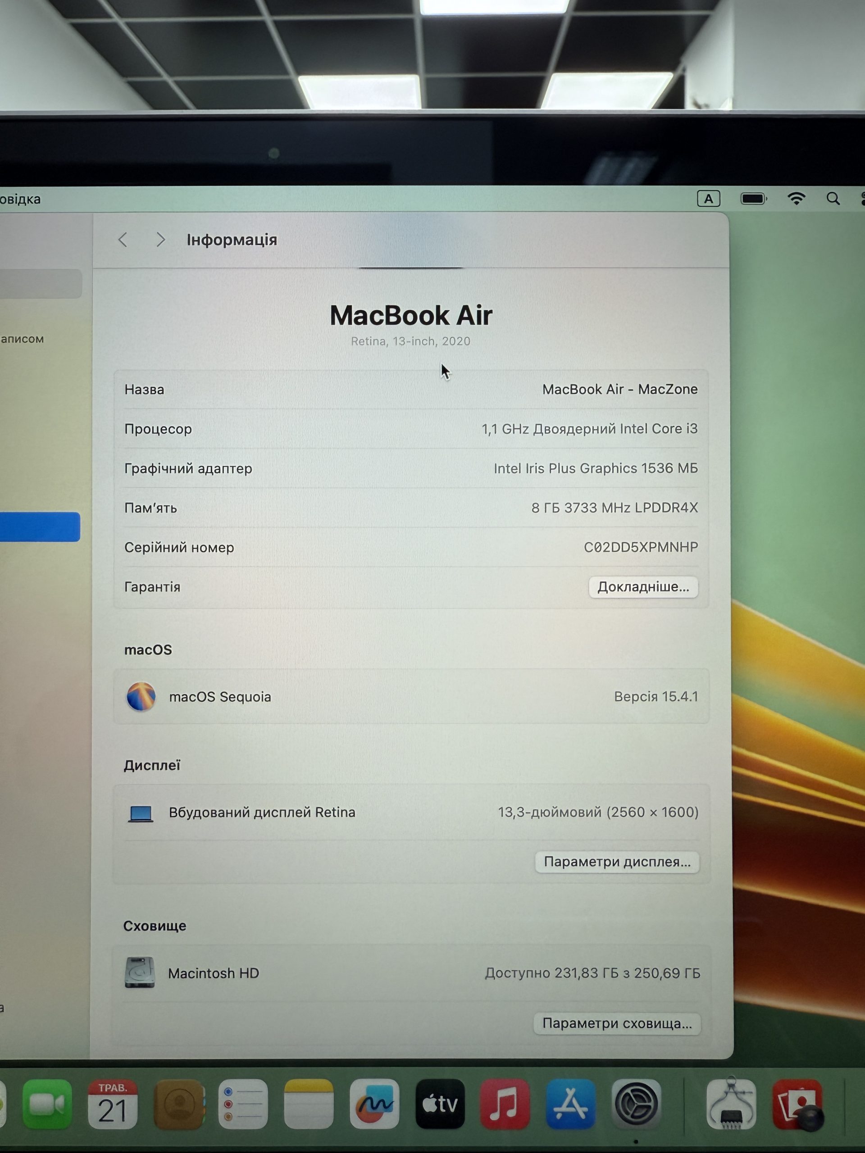
Task: Open FaceTime from the Dock
Action: [47, 1104]
